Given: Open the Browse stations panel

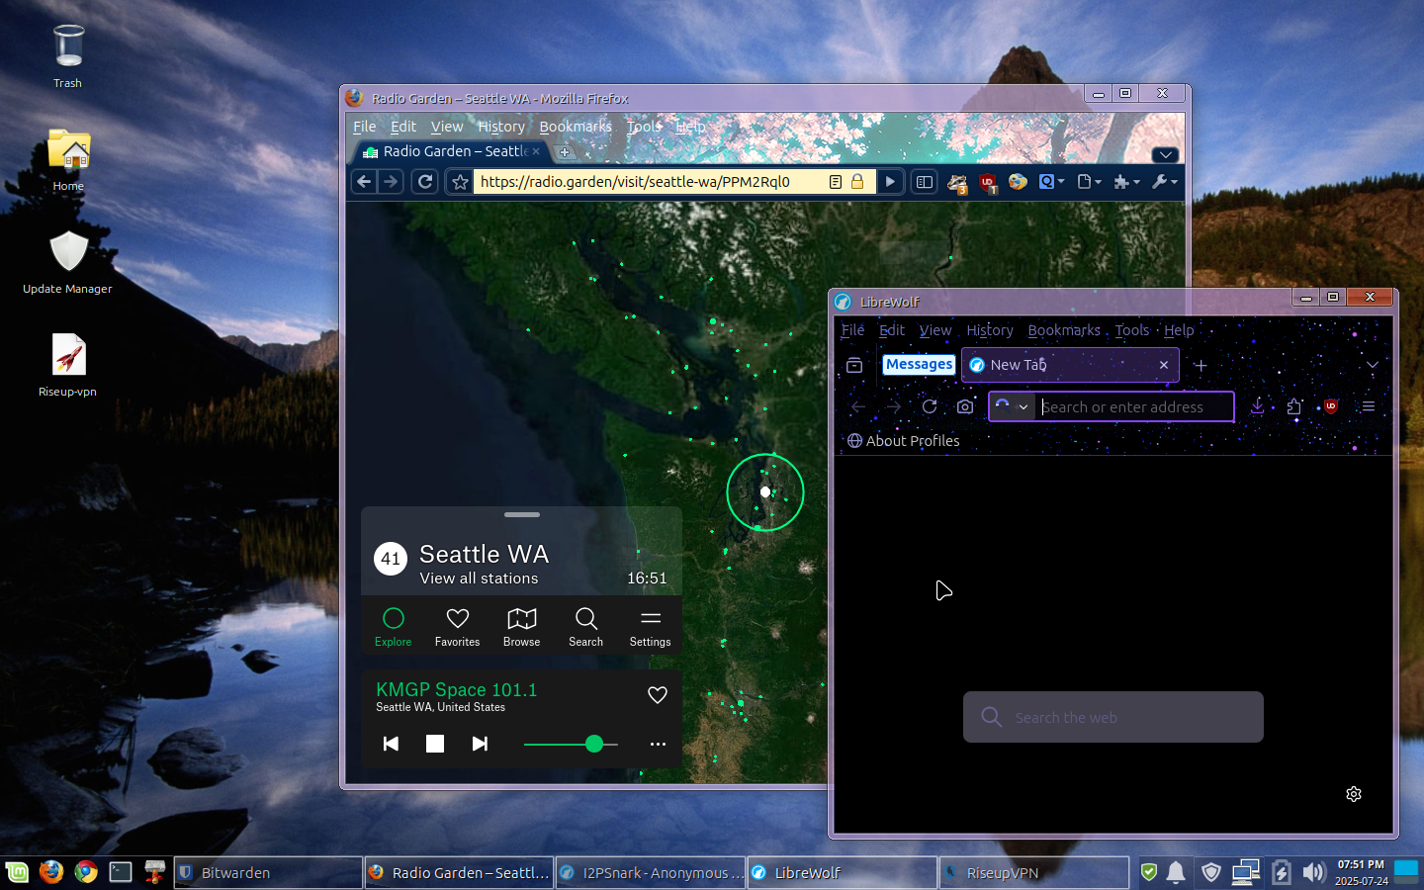Looking at the screenshot, I should click(x=521, y=626).
